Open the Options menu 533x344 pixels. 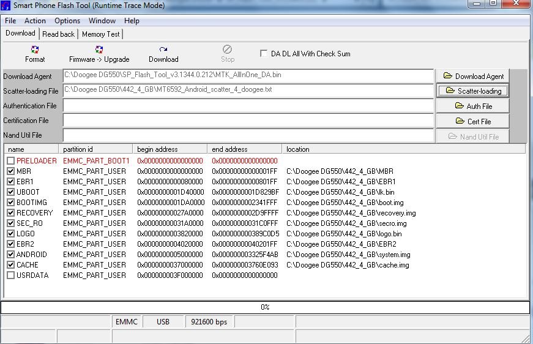[x=67, y=21]
